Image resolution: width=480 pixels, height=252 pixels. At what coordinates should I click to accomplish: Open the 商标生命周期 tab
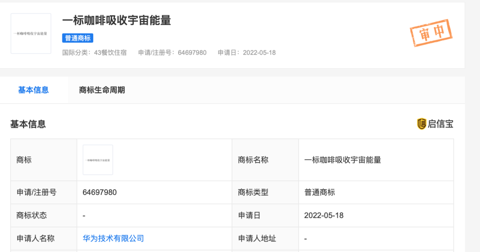click(x=102, y=90)
